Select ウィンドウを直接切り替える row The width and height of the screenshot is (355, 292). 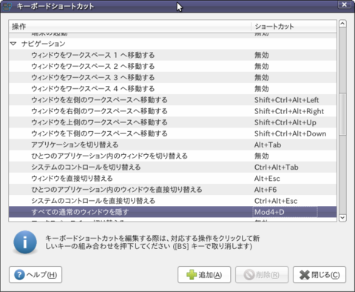172,179
